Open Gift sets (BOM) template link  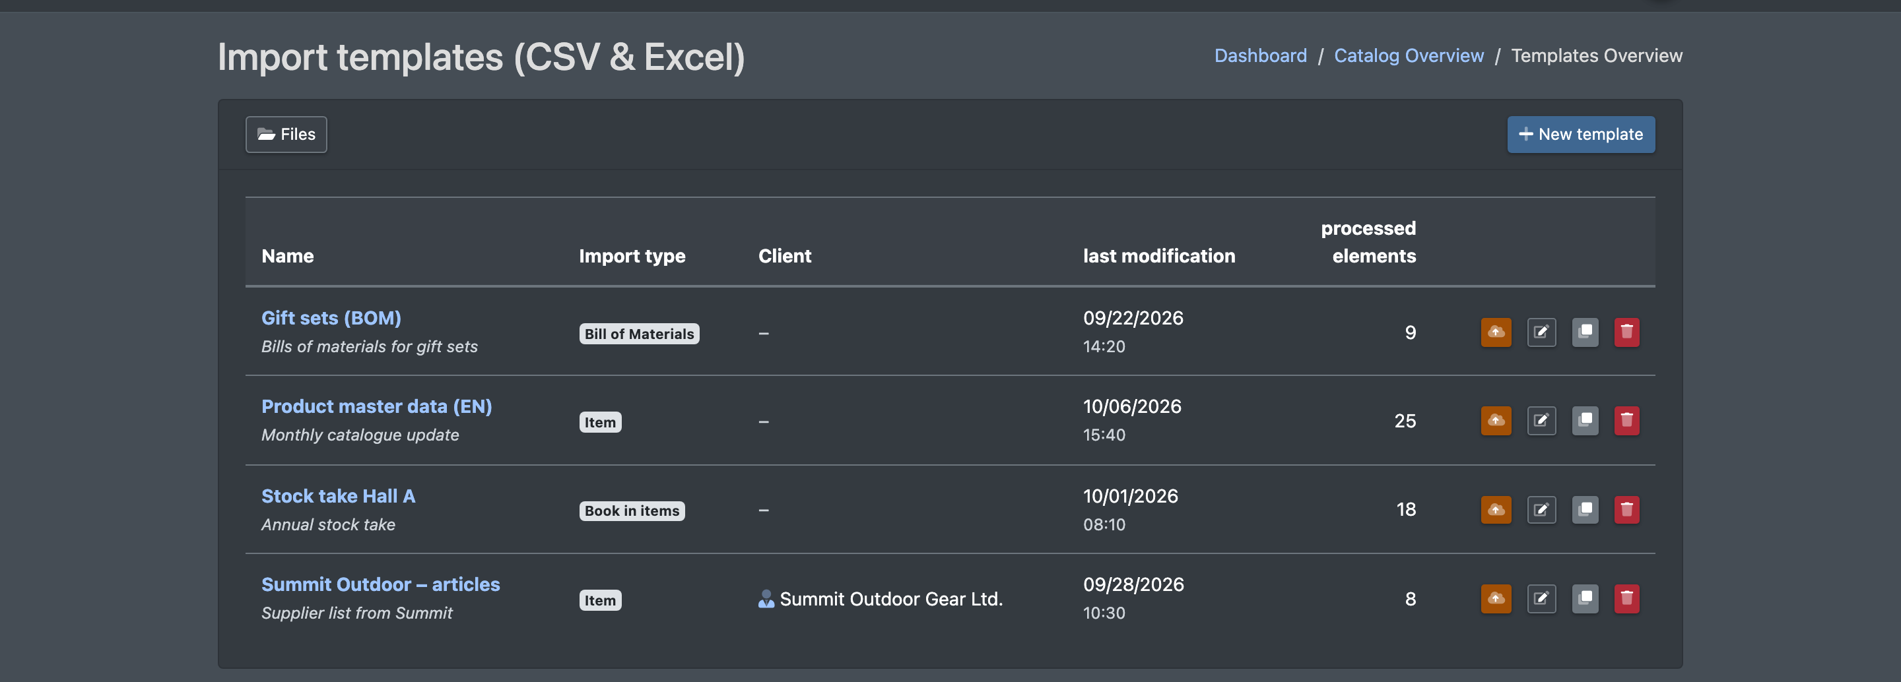click(331, 318)
